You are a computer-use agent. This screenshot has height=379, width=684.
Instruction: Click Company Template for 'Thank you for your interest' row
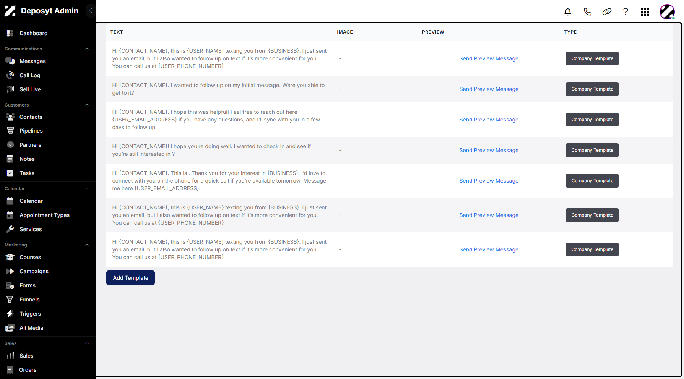tap(592, 181)
